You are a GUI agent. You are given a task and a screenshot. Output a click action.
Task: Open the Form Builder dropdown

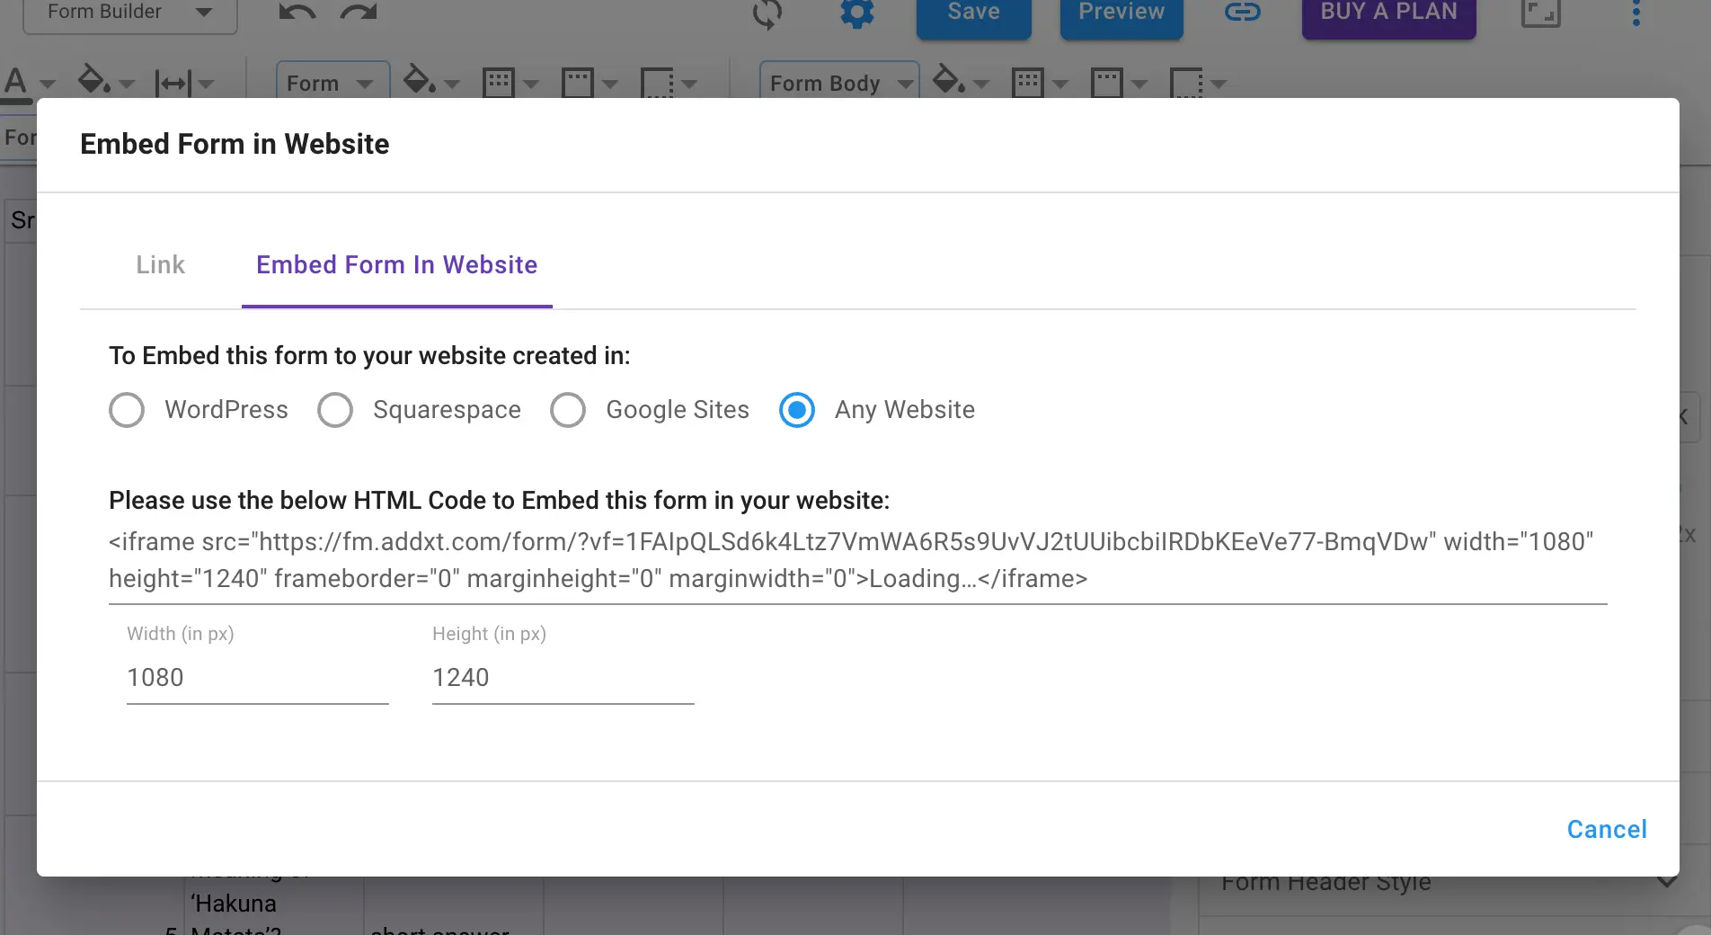tap(129, 13)
